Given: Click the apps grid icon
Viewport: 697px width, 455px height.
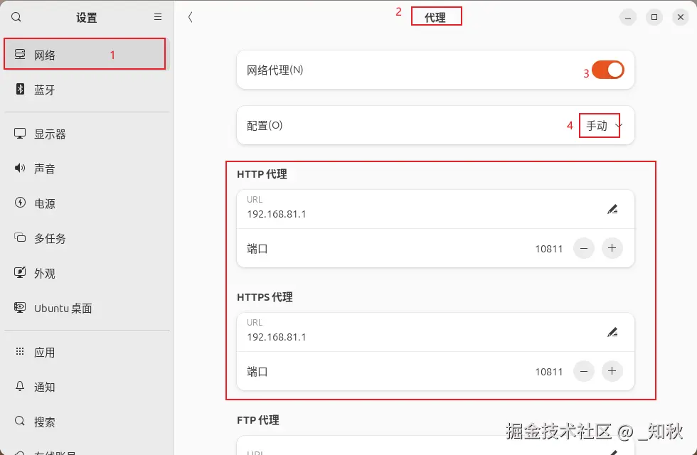Looking at the screenshot, I should pyautogui.click(x=20, y=351).
